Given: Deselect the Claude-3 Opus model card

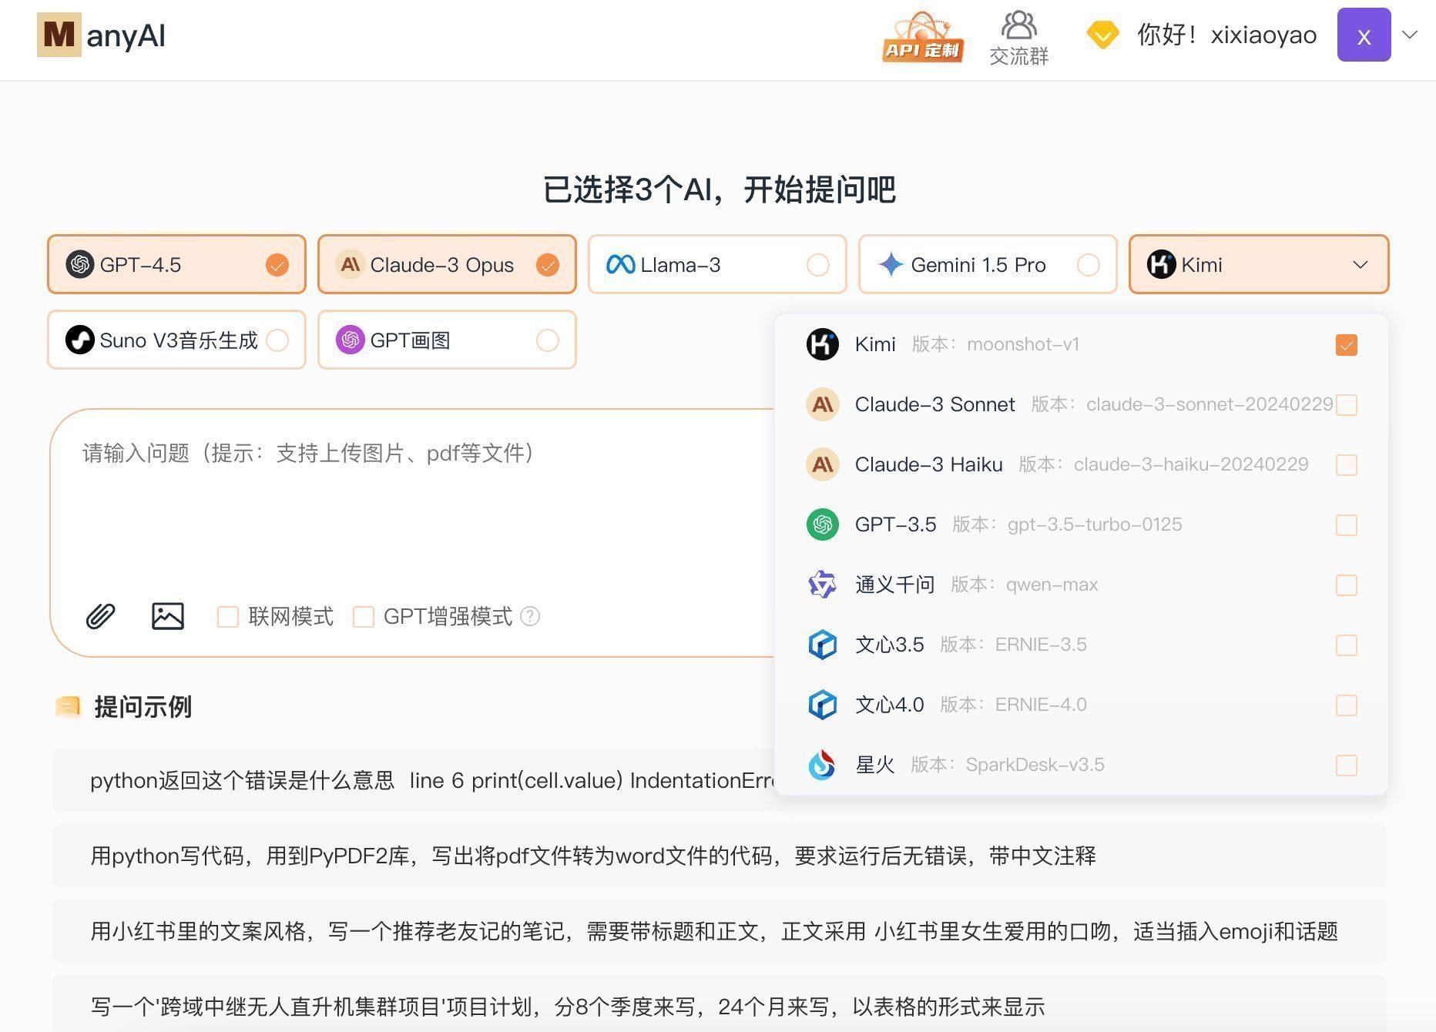Looking at the screenshot, I should coord(447,264).
